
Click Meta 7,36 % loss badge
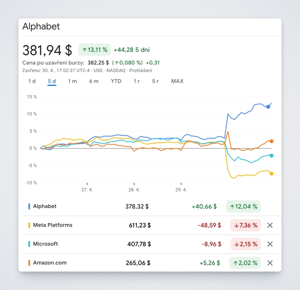coord(246,225)
